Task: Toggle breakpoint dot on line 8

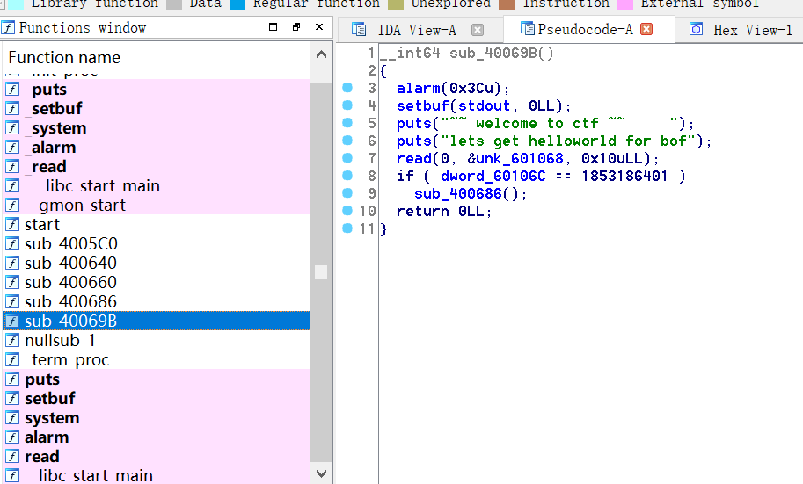Action: (x=347, y=176)
